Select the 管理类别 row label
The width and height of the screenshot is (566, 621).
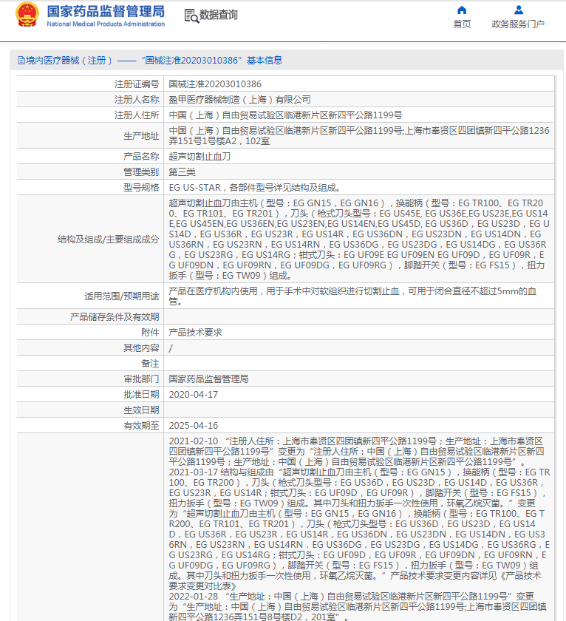(141, 172)
